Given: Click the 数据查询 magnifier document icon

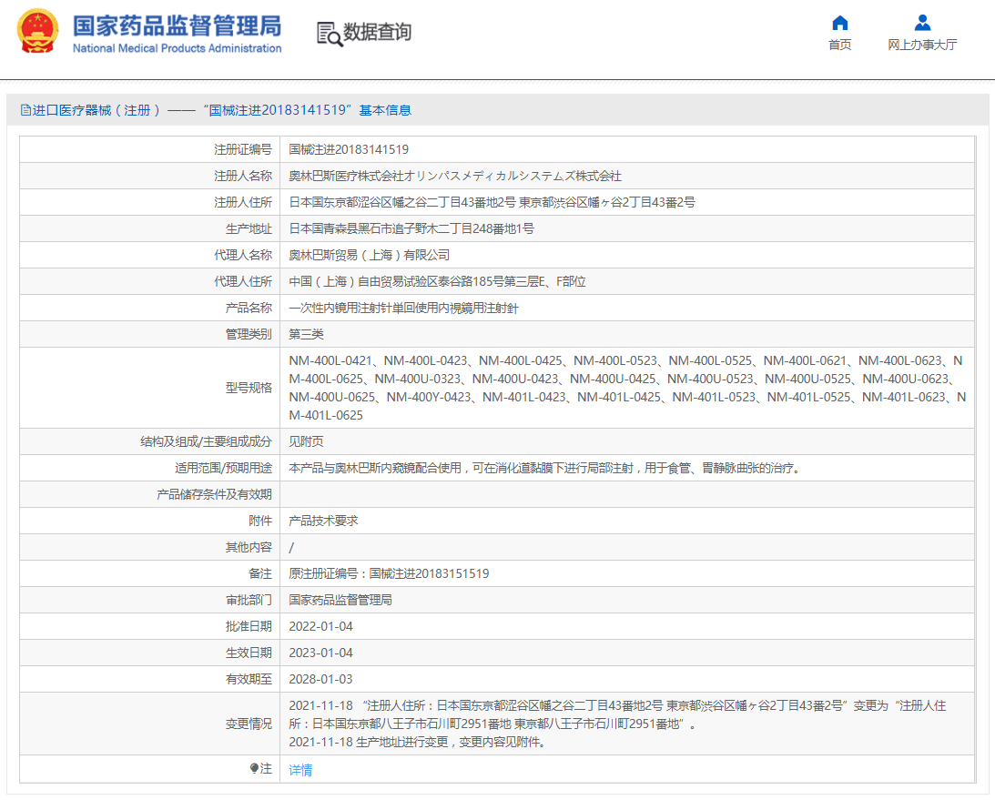Looking at the screenshot, I should [x=329, y=33].
